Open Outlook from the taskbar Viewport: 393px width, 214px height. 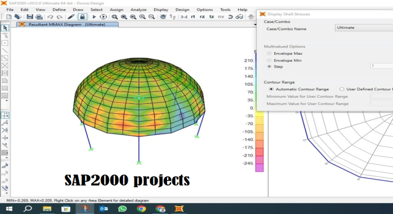click(x=104, y=208)
